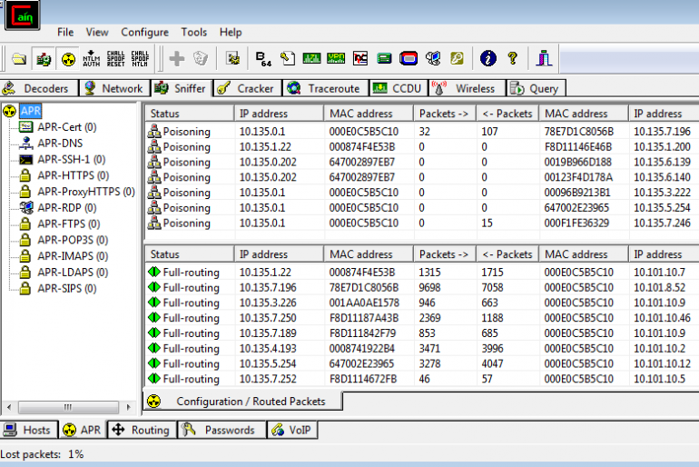Screen dimensions: 699x467
Task: Select APR-FTPS (0) in the tree
Action: pyautogui.click(x=69, y=224)
